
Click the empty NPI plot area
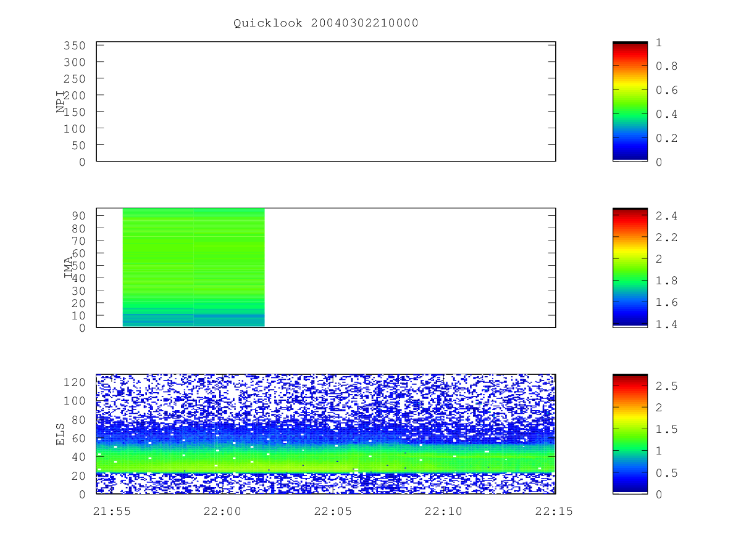[x=326, y=102]
